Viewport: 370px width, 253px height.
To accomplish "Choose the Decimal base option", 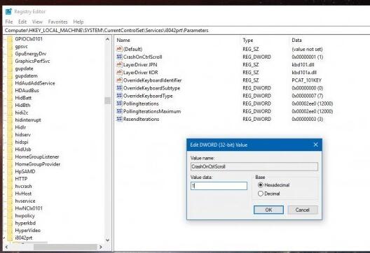I will click(x=261, y=194).
